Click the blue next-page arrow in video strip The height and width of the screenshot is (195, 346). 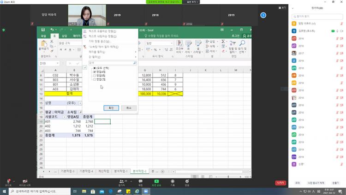[263, 15]
